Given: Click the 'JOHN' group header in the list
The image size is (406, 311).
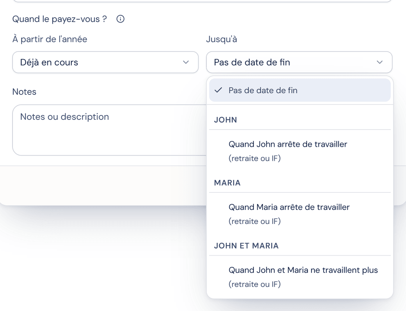Looking at the screenshot, I should (225, 120).
